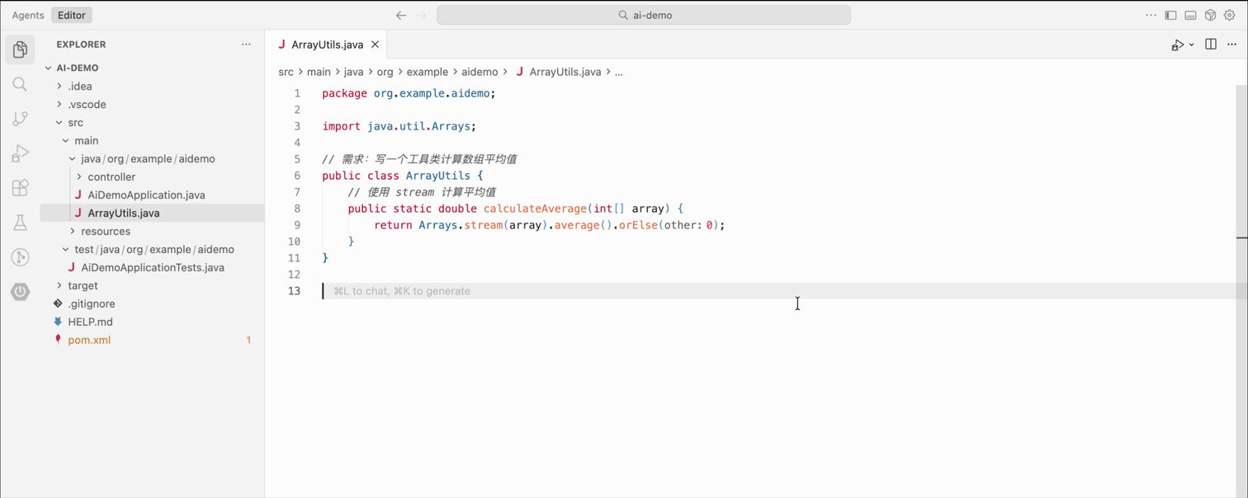Open the Git graph circular icon
1248x498 pixels.
click(20, 257)
